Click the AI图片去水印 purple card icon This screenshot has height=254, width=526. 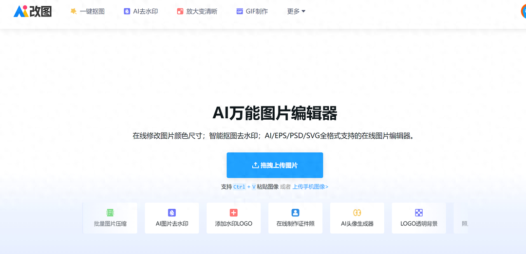click(x=172, y=213)
